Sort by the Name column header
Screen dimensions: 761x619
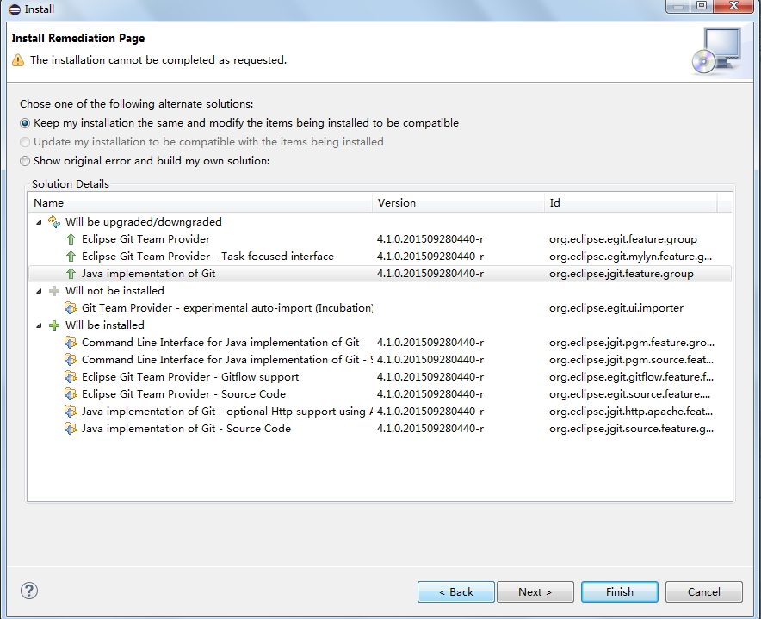tap(201, 203)
